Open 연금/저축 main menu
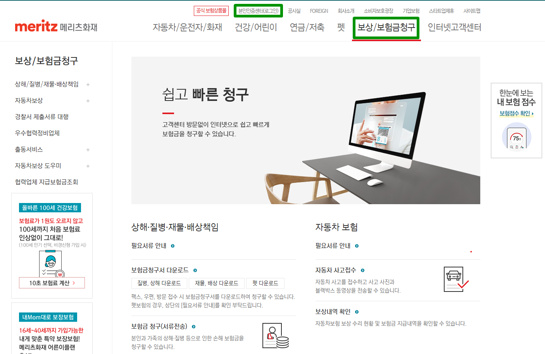This screenshot has height=354, width=545. pos(307,27)
